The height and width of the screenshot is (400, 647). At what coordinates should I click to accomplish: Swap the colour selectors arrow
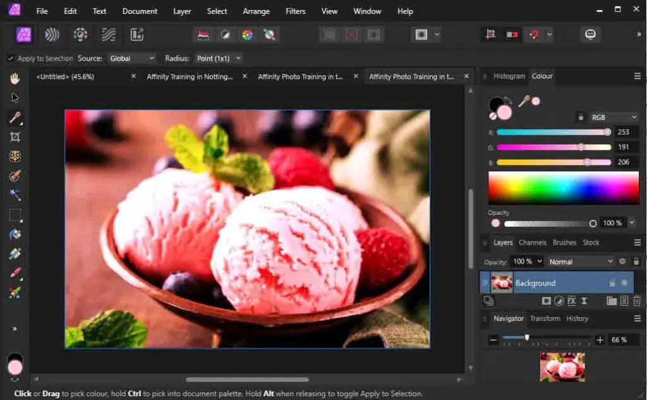point(509,100)
